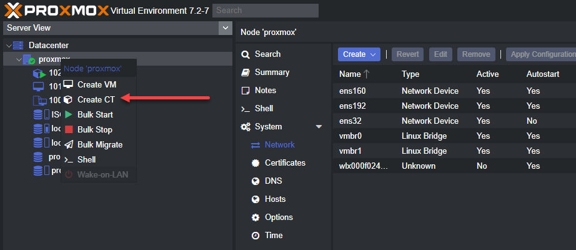
Task: Click the Proxmox logo
Action: pos(56,10)
